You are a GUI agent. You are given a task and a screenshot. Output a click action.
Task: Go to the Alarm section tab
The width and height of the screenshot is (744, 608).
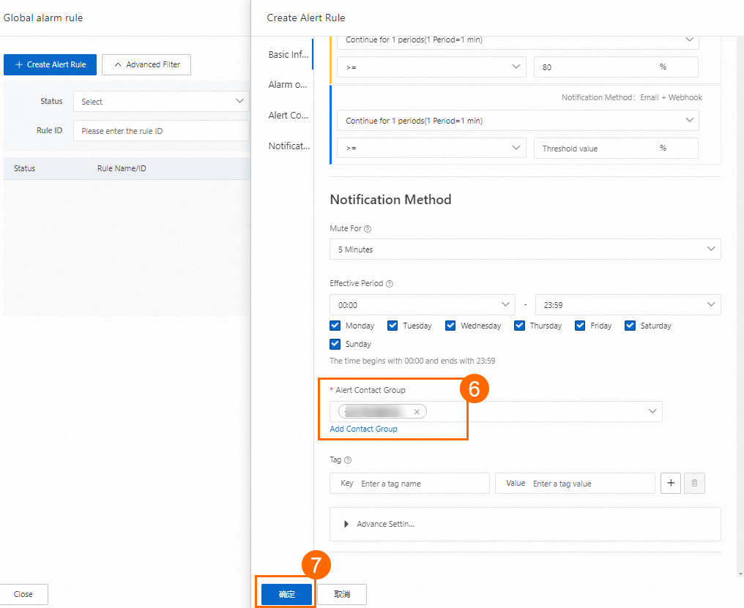coord(288,85)
